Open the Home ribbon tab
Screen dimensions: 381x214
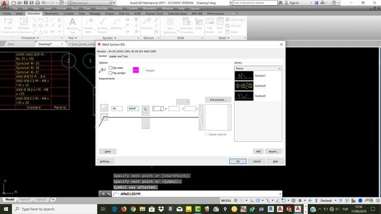[x=7, y=14]
